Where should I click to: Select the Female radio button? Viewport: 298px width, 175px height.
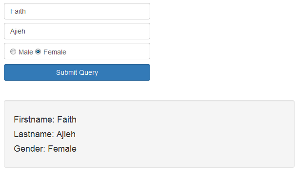pos(38,52)
